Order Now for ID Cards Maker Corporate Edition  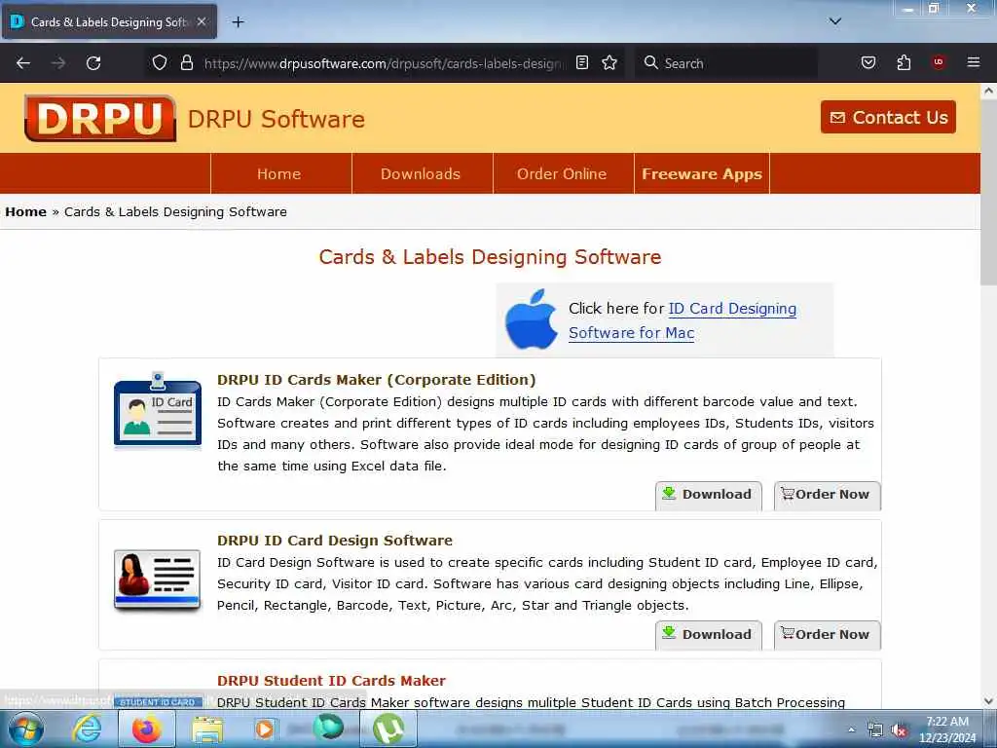point(827,495)
